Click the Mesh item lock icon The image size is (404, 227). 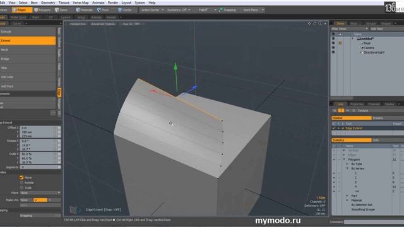pyautogui.click(x=340, y=43)
